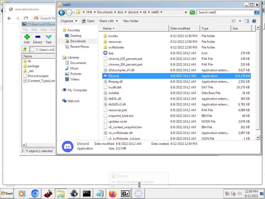Click the Windows Start button
This screenshot has height=199, width=265.
click(7, 193)
